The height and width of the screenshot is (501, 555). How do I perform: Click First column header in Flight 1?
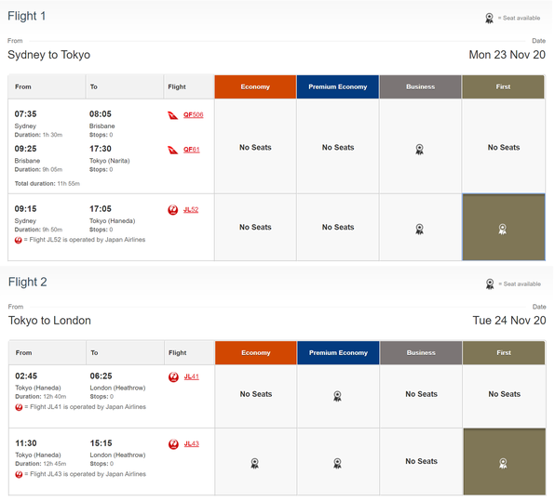tap(504, 87)
